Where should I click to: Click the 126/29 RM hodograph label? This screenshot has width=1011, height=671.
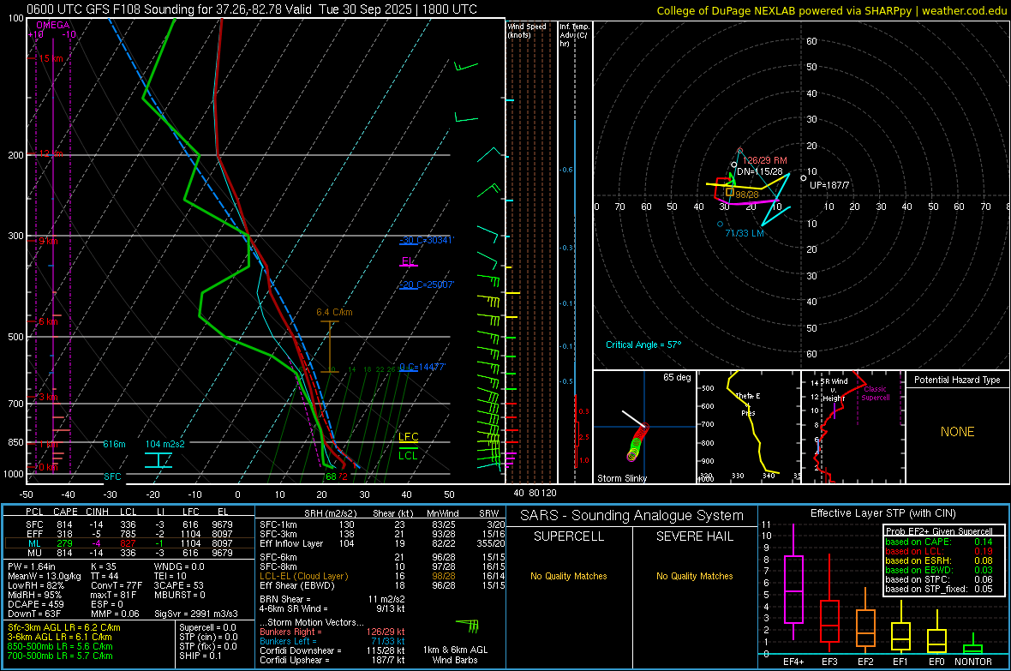(765, 160)
